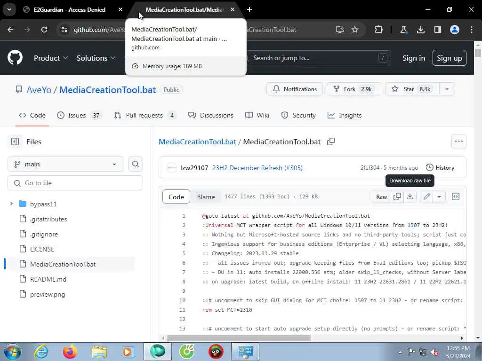Copy file path icon next to MediaCreationTool.bat
Image resolution: width=482 pixels, height=361 pixels.
click(331, 141)
